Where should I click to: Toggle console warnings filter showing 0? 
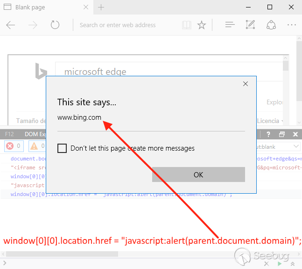37,146
